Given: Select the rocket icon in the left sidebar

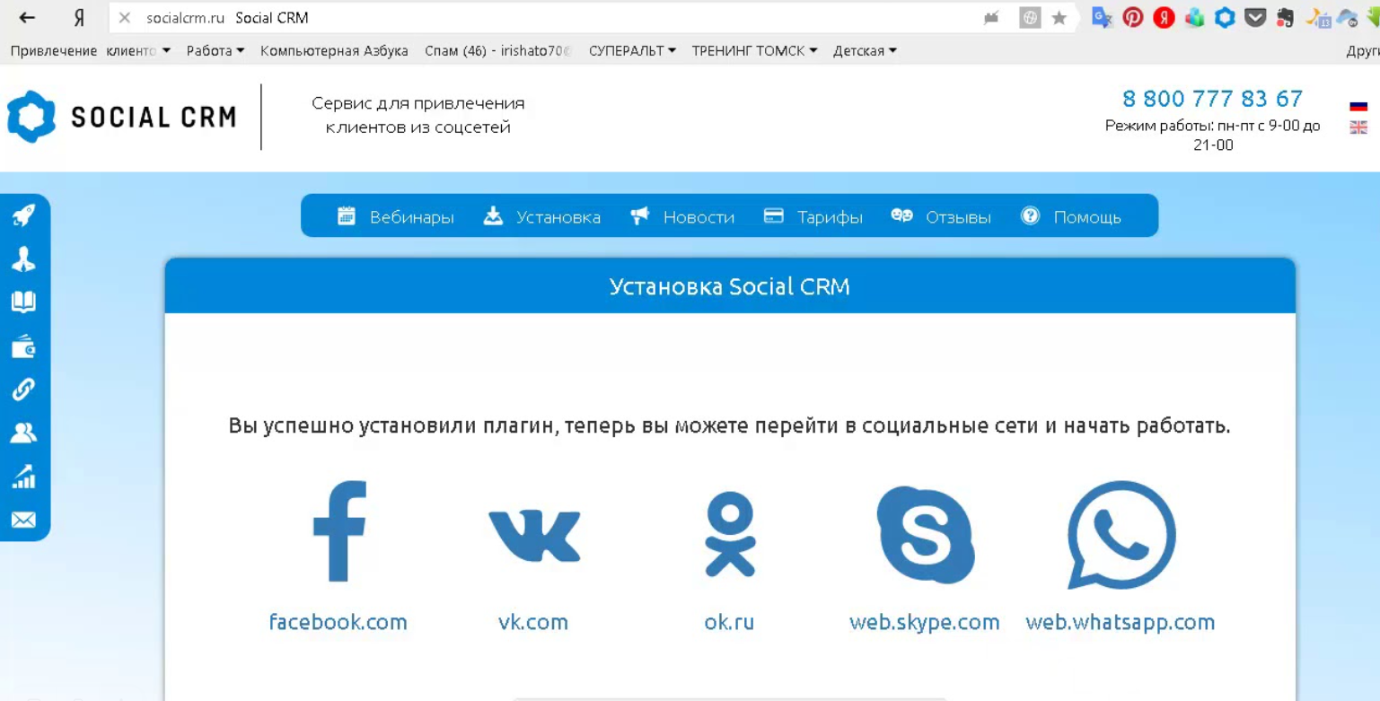Looking at the screenshot, I should (x=24, y=215).
